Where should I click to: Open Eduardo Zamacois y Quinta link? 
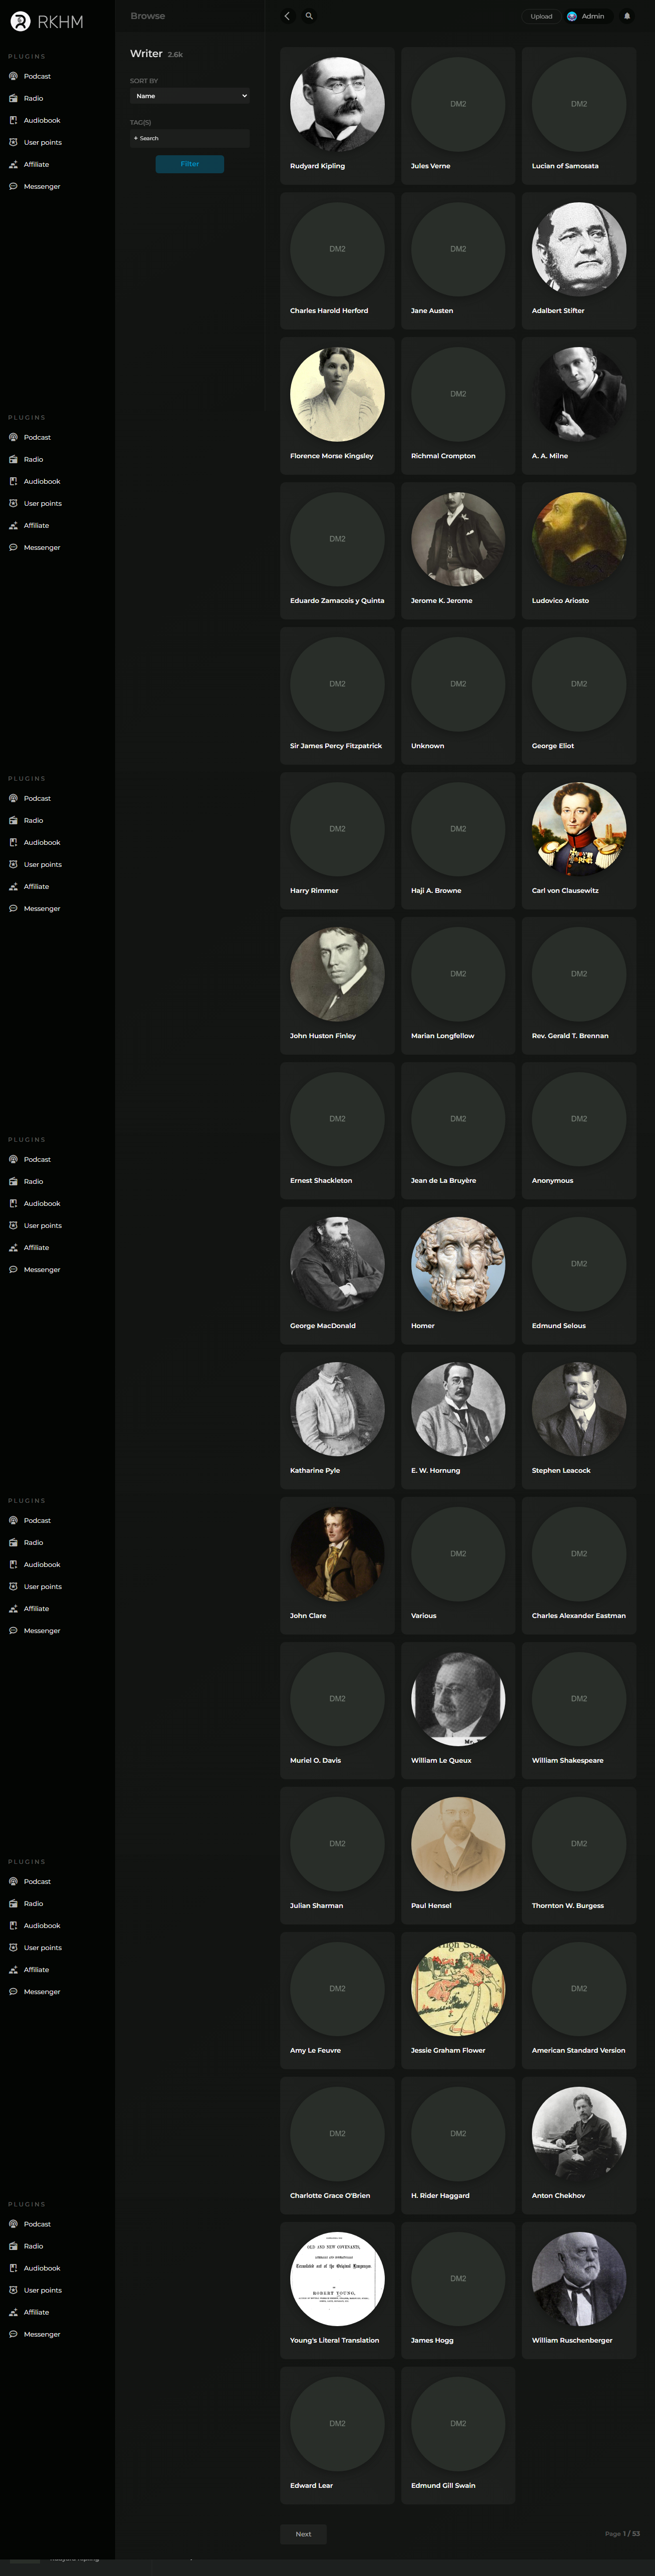click(x=337, y=601)
